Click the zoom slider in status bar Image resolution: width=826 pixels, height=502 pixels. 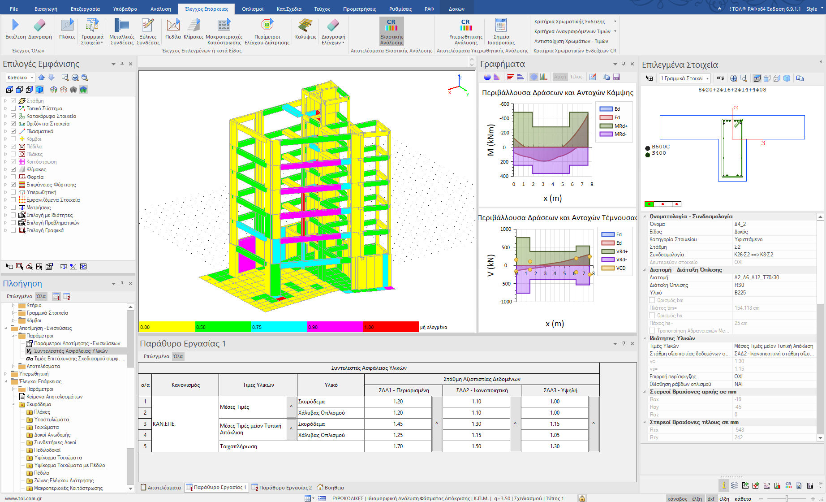point(787,498)
